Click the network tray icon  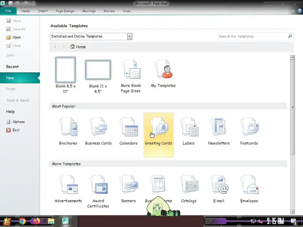[253, 221]
